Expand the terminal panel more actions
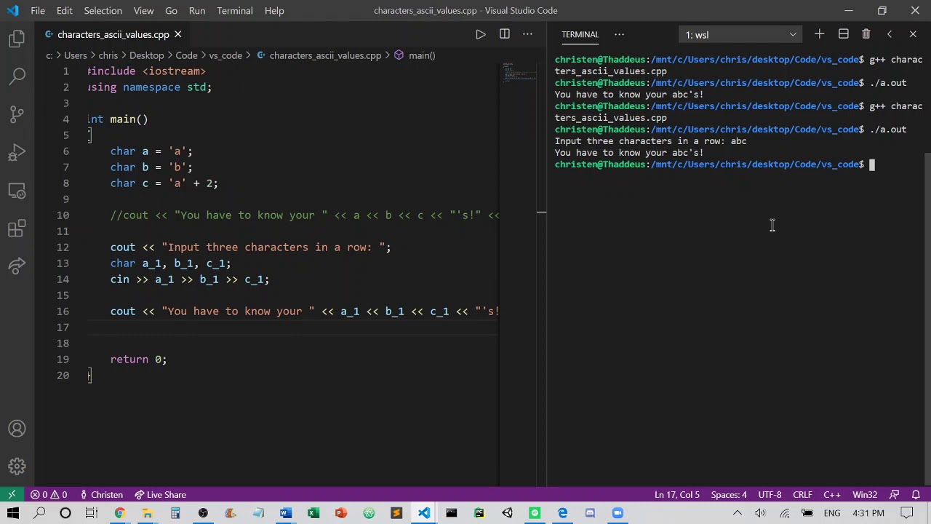931x524 pixels. (x=619, y=34)
